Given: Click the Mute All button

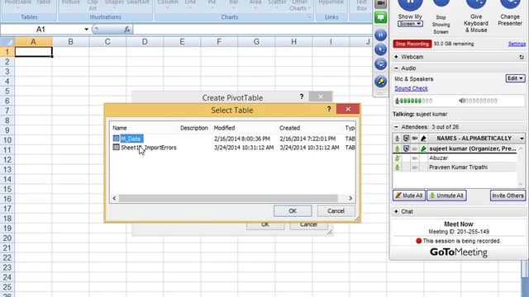Looking at the screenshot, I should [x=409, y=196].
